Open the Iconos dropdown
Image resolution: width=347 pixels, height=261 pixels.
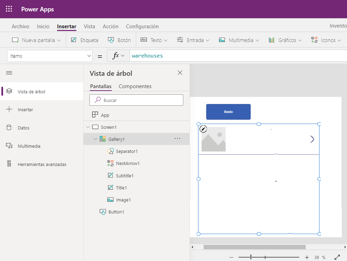[x=326, y=40]
